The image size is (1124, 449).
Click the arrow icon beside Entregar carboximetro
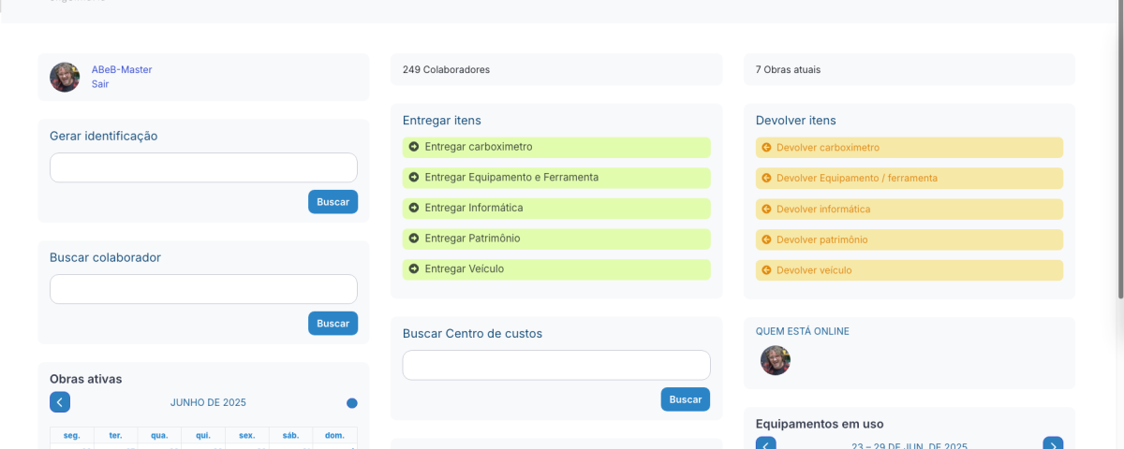pyautogui.click(x=414, y=147)
